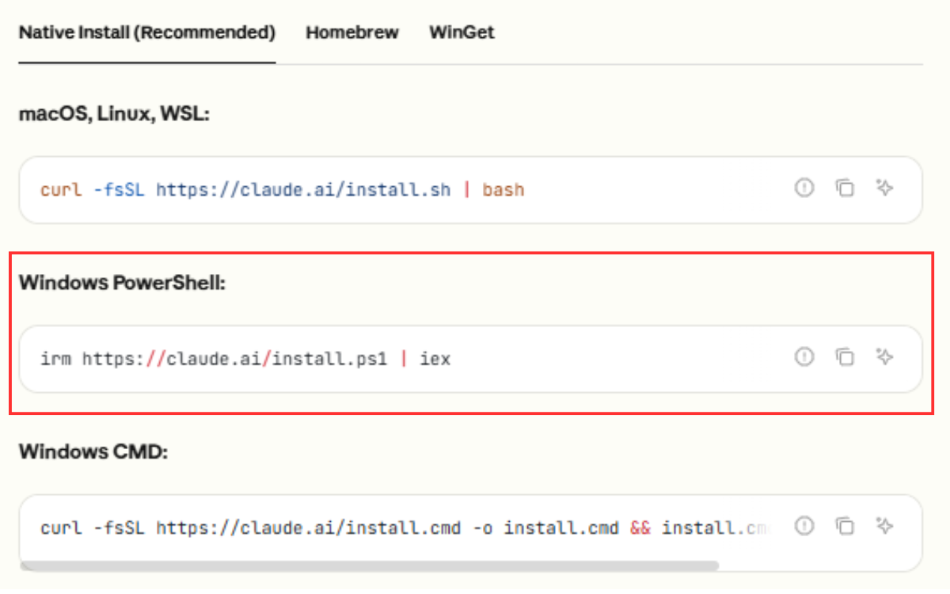Click the irm install.ps1 command text
Viewport: 950px width, 594px height.
[245, 359]
